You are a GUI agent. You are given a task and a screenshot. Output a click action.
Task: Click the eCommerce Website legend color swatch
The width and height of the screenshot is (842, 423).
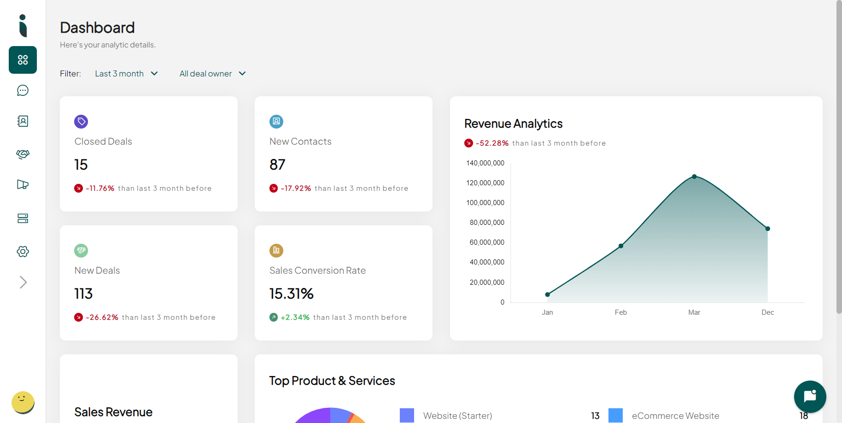(615, 415)
